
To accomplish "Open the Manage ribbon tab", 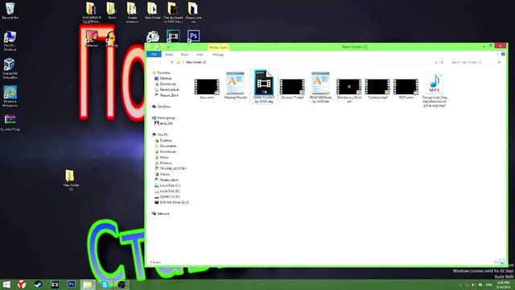I will point(218,55).
